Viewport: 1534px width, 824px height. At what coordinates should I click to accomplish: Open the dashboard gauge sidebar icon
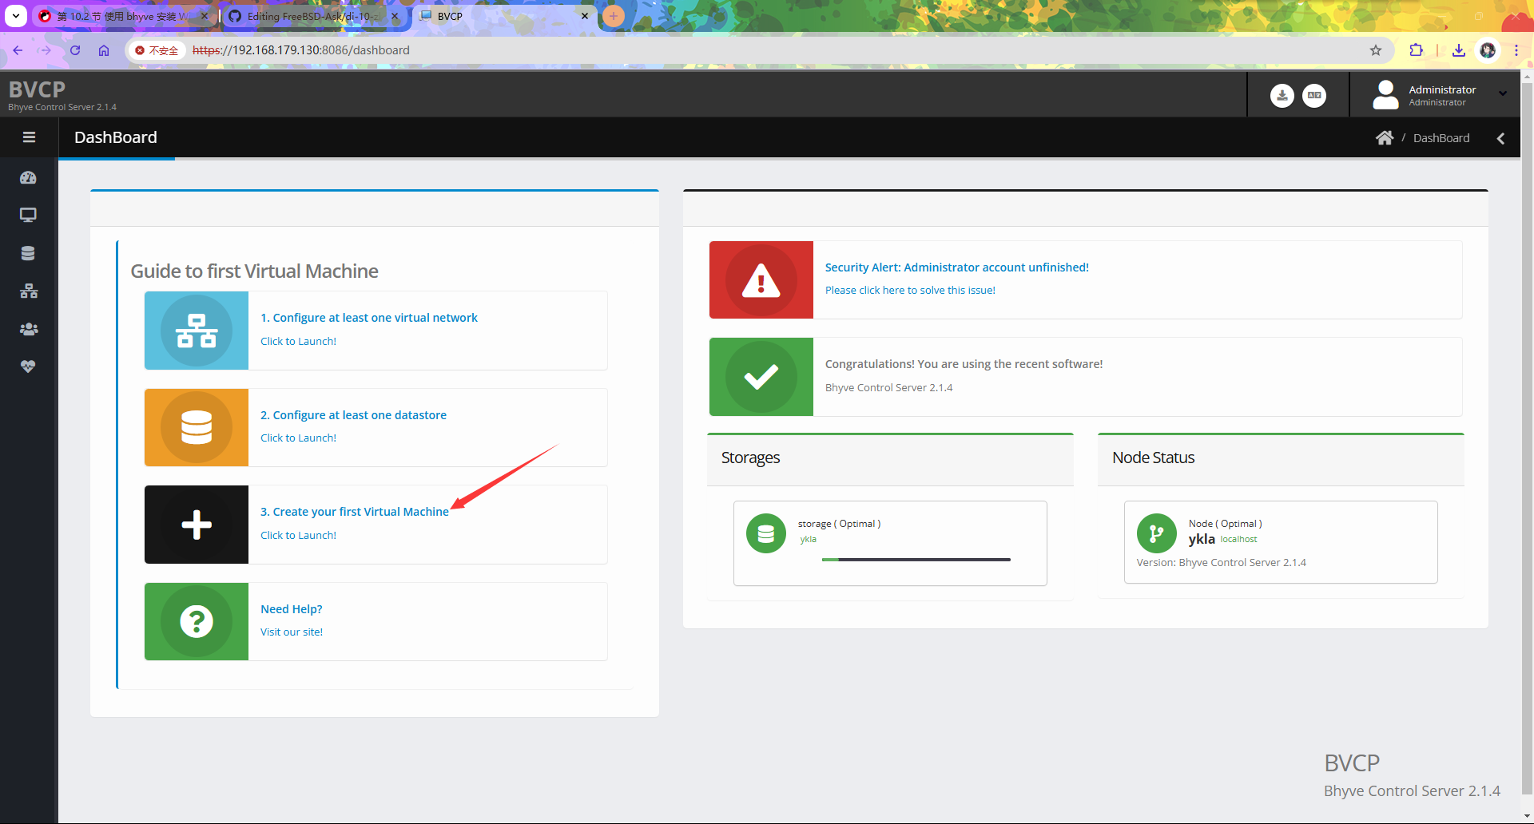tap(28, 177)
